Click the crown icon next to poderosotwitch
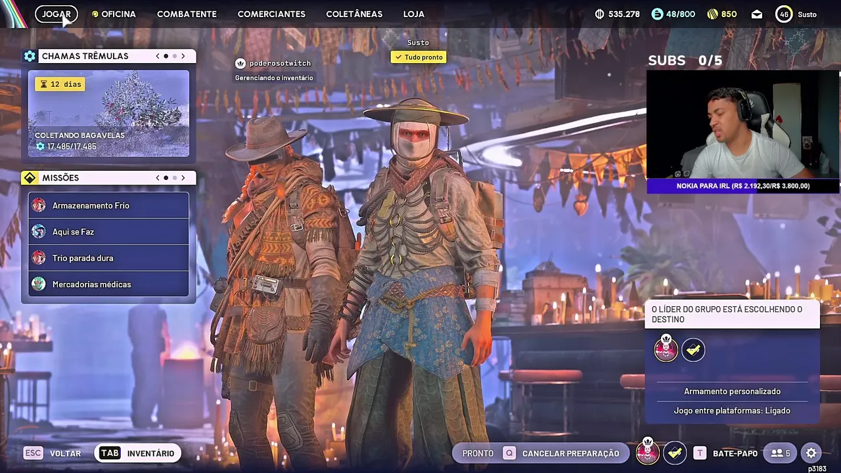841x473 pixels. pyautogui.click(x=240, y=63)
